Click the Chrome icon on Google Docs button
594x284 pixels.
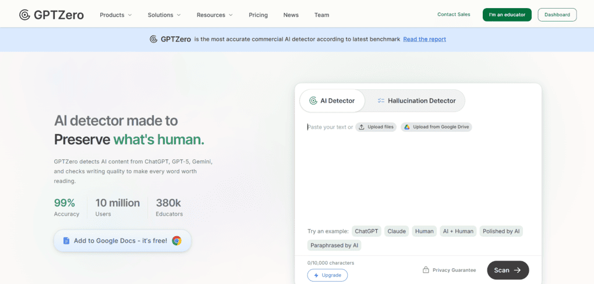point(176,240)
